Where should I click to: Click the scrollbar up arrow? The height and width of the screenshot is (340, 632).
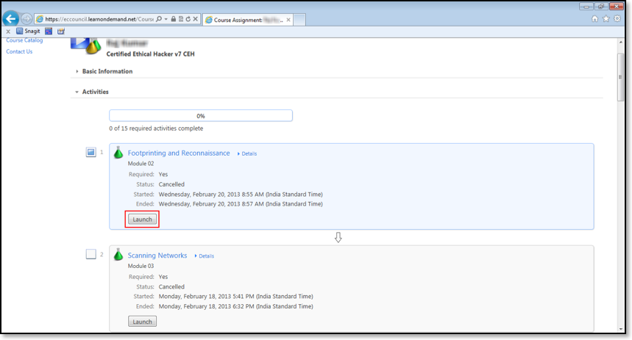pos(621,43)
